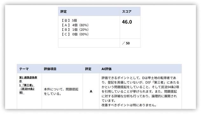Open the 第1 通謀虚偽表示 theme link
The image size is (201, 114).
click(x=28, y=79)
